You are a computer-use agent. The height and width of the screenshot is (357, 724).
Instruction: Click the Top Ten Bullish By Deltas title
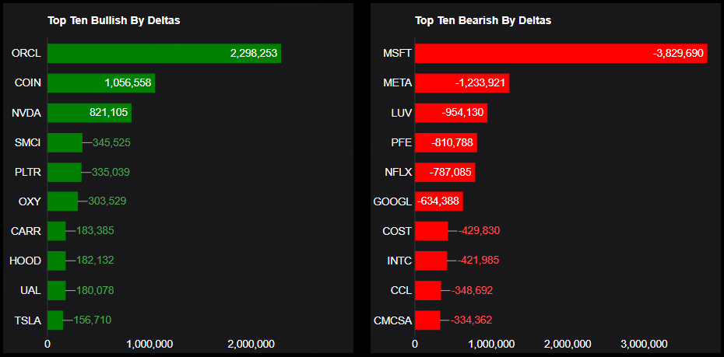click(x=114, y=20)
